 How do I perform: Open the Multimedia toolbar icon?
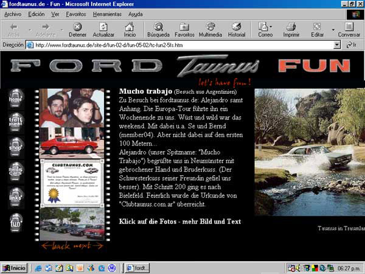coord(210,27)
